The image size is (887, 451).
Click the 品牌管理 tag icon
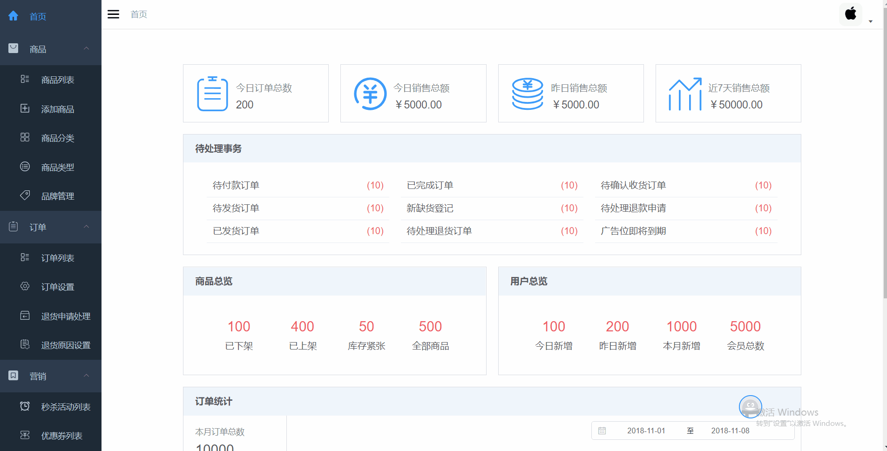[25, 195]
